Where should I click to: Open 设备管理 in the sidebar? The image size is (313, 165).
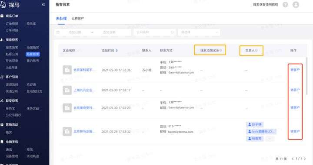pos(12,156)
